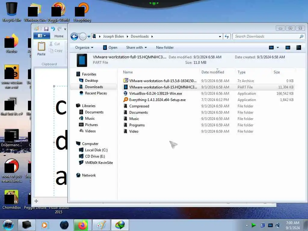
Task: Click Redo in Paint quick access toolbar
Action: (59, 29)
